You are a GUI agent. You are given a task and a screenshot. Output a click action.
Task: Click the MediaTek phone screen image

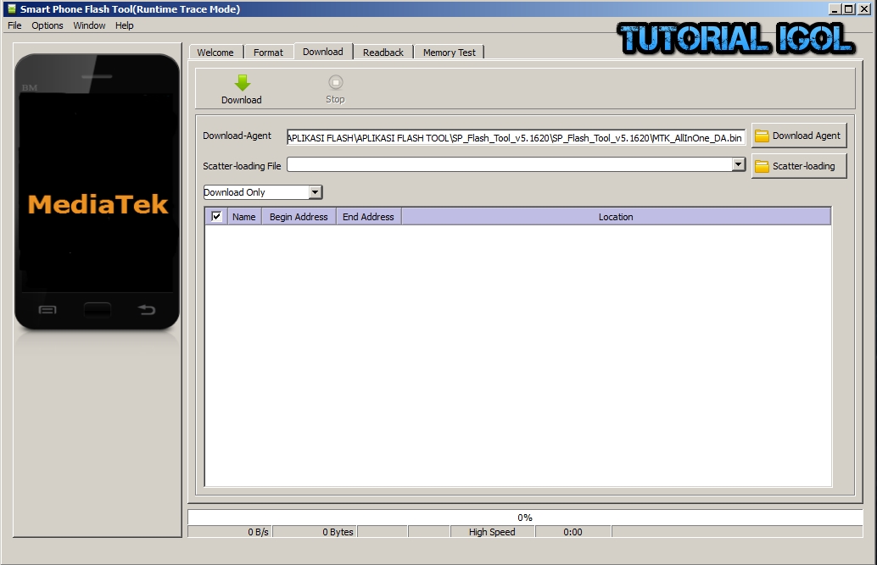point(98,192)
